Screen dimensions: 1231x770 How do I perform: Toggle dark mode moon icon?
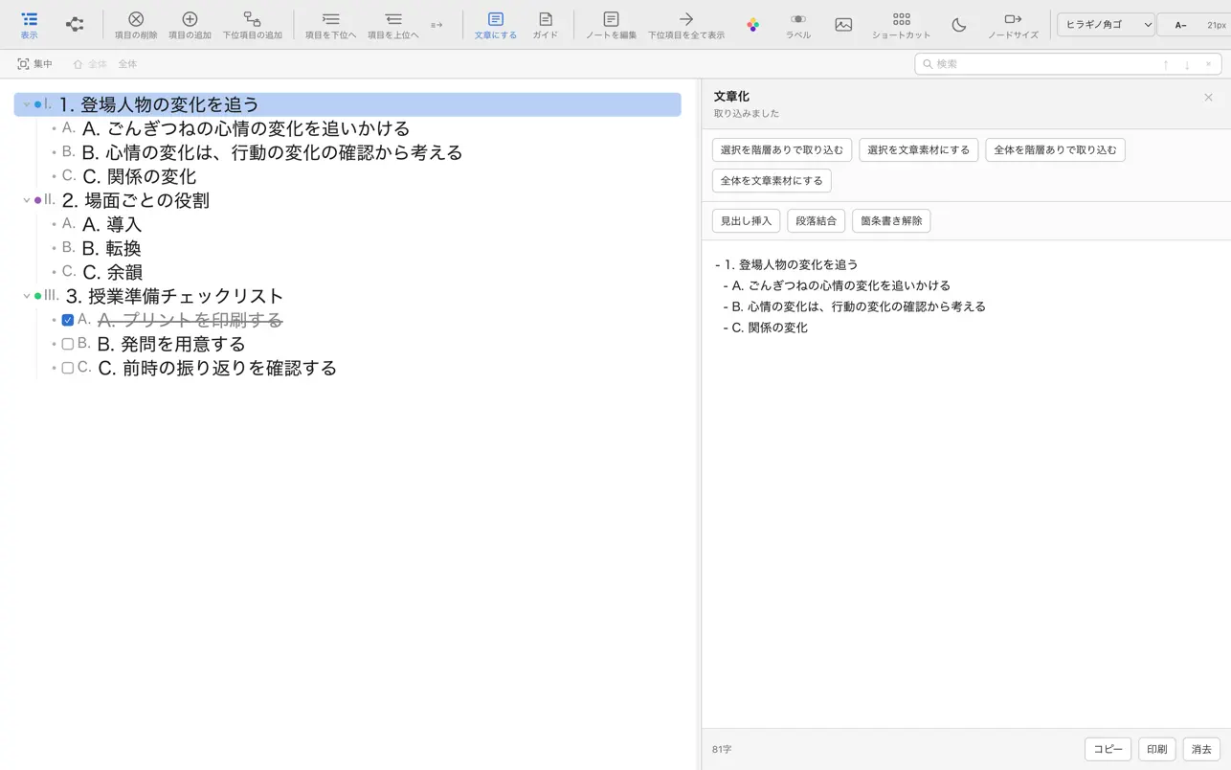coord(958,25)
